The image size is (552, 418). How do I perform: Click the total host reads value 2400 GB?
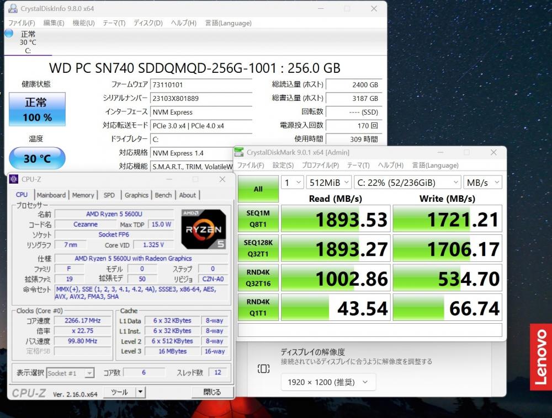click(354, 85)
